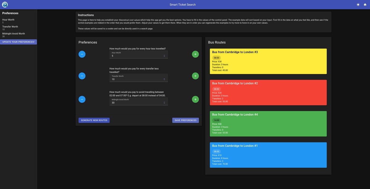Click the Hour Worth field spinner arrows
The height and width of the screenshot is (189, 370).
164,56
